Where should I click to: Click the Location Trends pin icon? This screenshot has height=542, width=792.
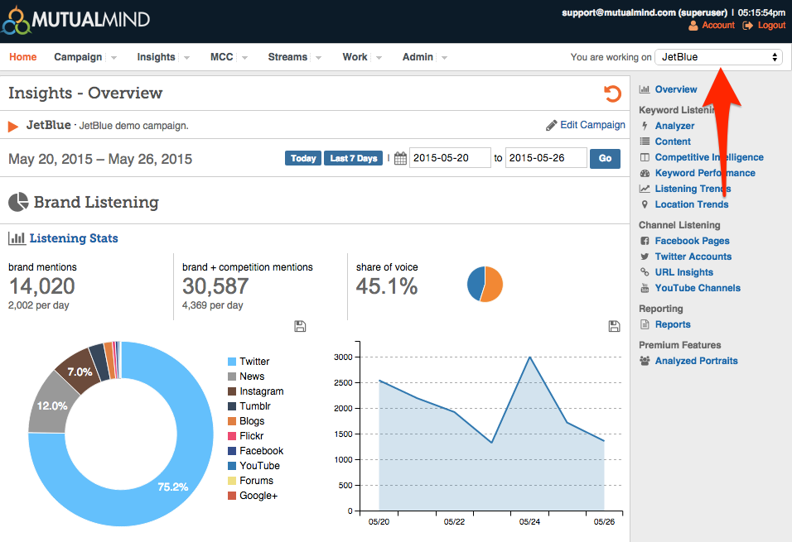pyautogui.click(x=645, y=204)
